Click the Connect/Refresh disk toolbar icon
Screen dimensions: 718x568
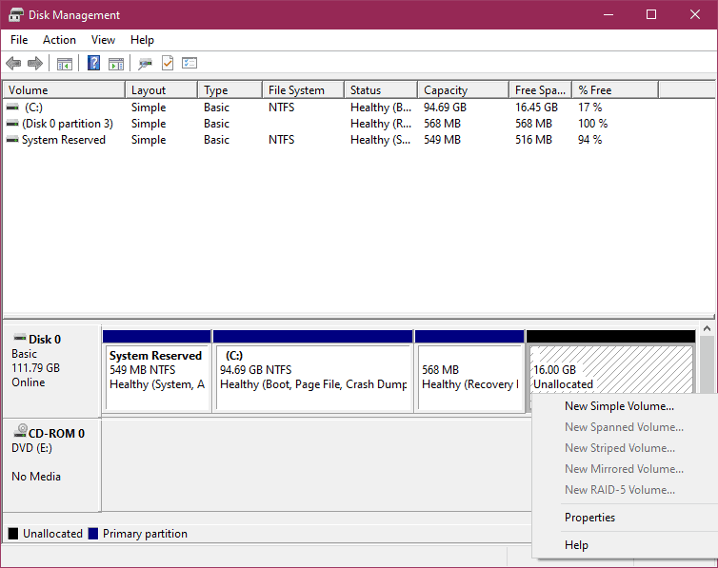coord(145,64)
